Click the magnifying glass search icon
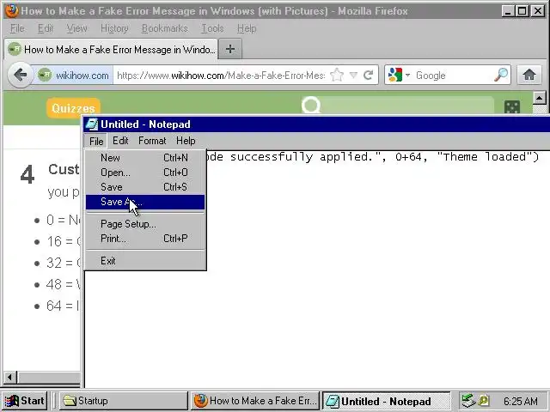This screenshot has width=550, height=412. point(501,75)
